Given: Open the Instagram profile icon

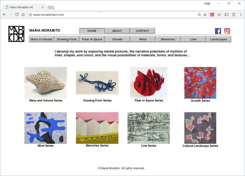Looking at the screenshot, I should tap(227, 31).
